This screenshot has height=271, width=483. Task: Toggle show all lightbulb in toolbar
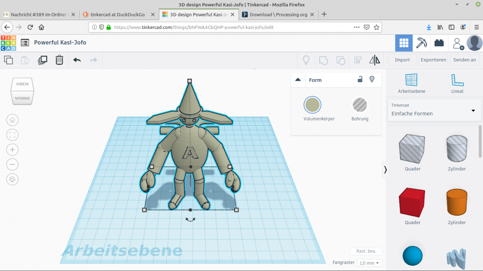(x=306, y=60)
